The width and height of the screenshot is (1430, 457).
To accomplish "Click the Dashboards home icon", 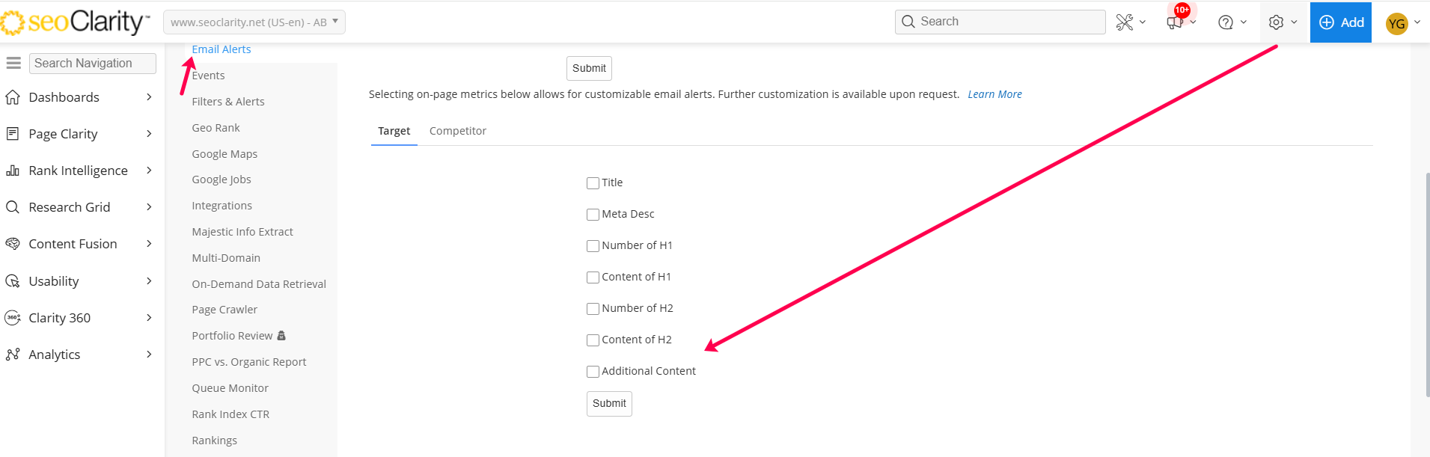I will pos(13,97).
